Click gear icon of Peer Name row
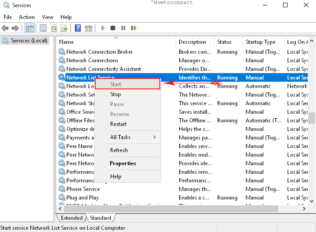The image size is (316, 232). [x=62, y=146]
